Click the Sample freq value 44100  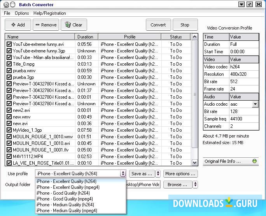pyautogui.click(x=244, y=119)
